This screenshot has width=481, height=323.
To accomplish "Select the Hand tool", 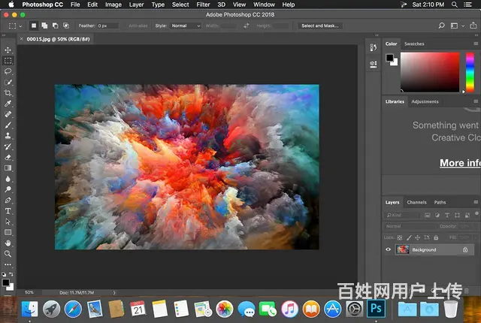I will pyautogui.click(x=8, y=243).
